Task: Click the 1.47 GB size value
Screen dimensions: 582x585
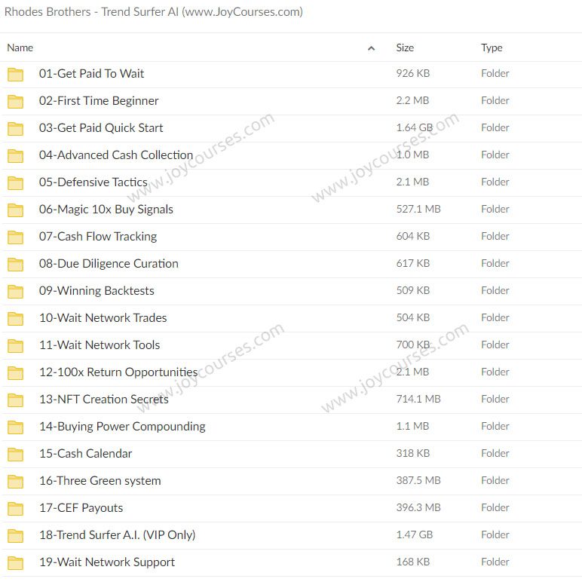Action: pyautogui.click(x=414, y=535)
